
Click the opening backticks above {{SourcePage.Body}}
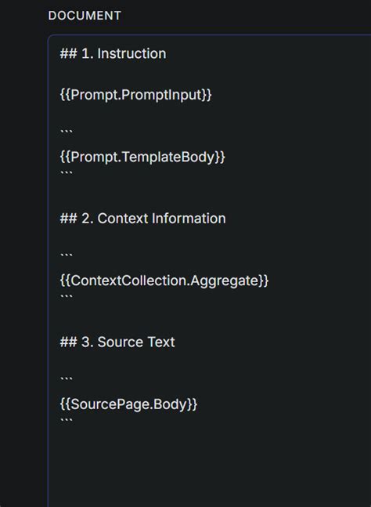pyautogui.click(x=67, y=378)
